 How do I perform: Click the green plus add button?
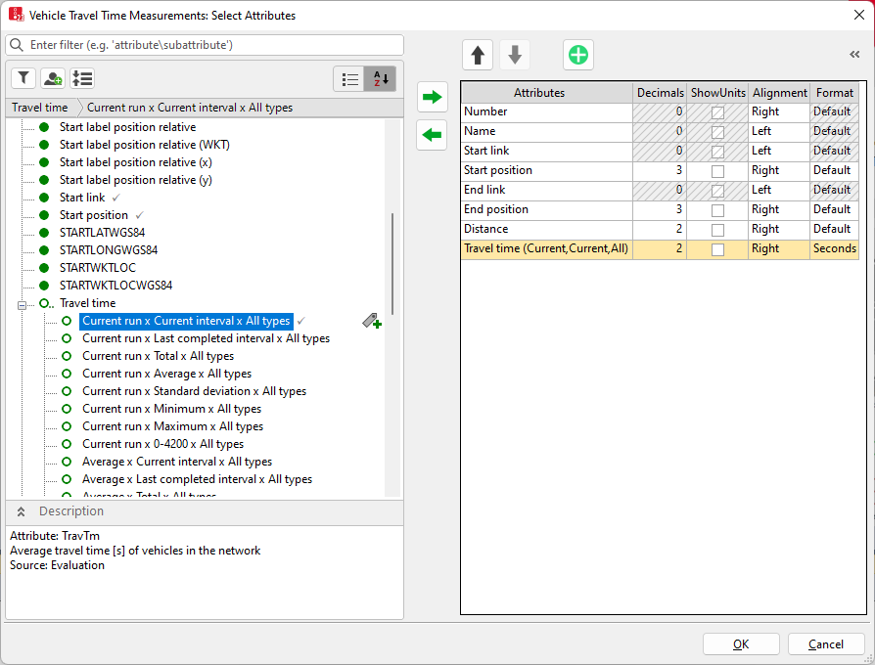click(x=578, y=55)
